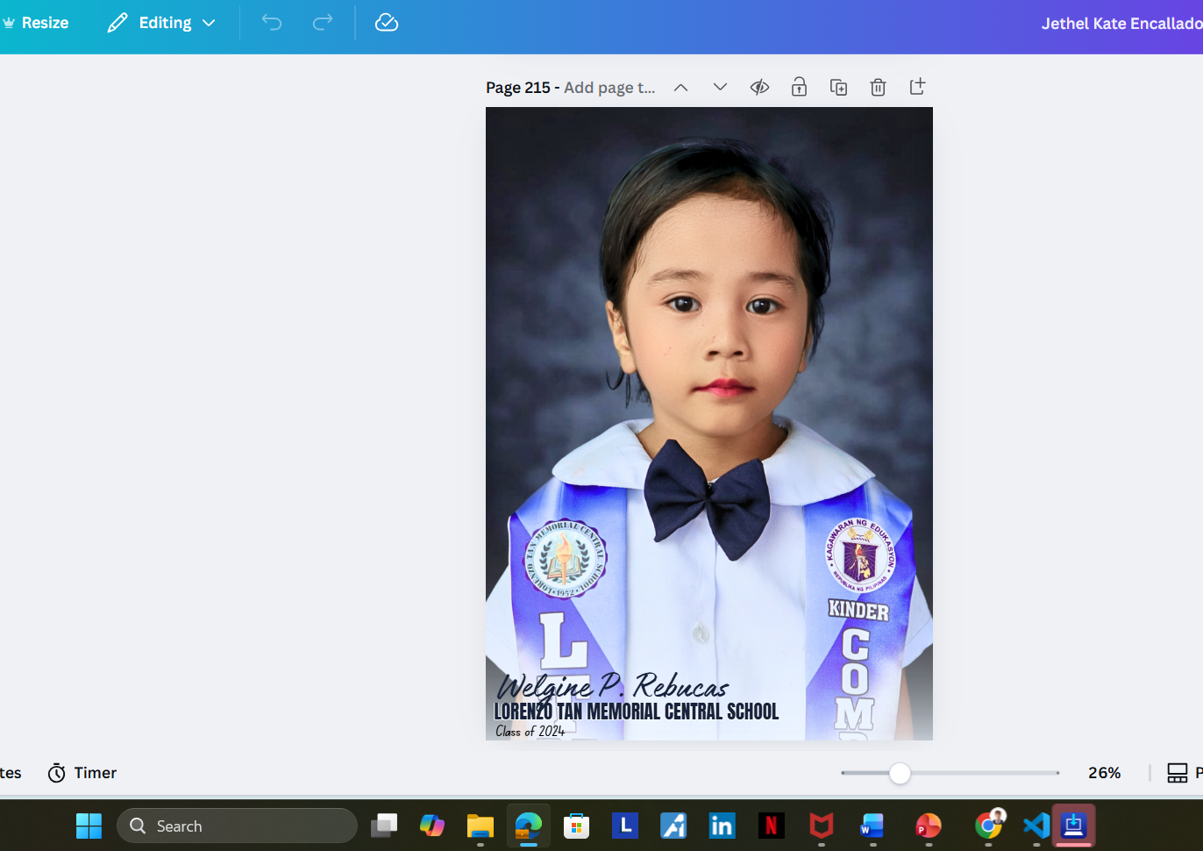Click the cloud save status icon
Image resolution: width=1203 pixels, height=851 pixels.
point(387,23)
